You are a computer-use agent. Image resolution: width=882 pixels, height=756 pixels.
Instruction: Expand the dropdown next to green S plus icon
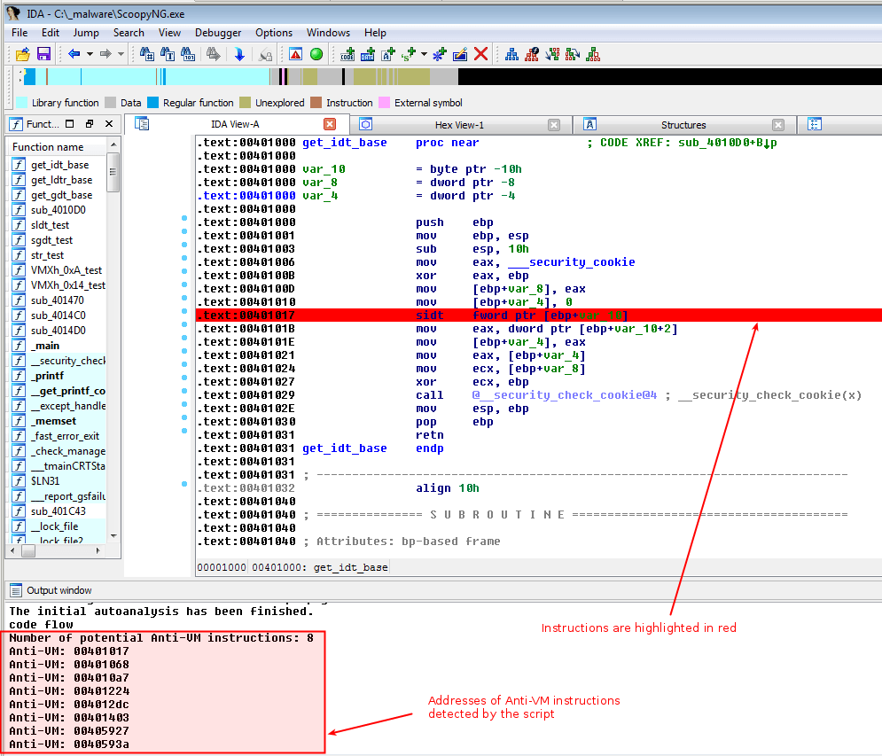[x=424, y=54]
